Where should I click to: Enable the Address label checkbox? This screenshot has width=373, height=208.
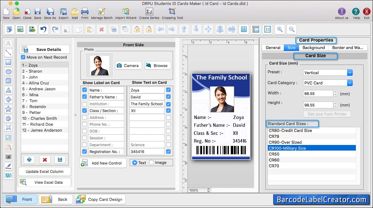click(85, 117)
